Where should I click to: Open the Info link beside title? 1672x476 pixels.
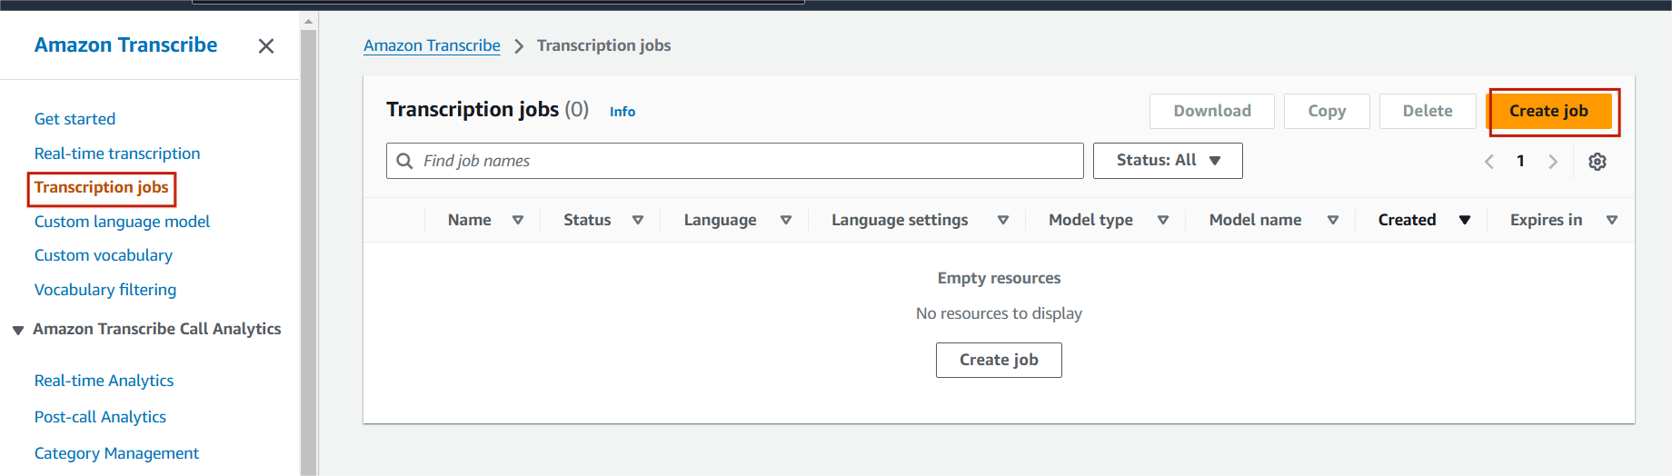pyautogui.click(x=622, y=112)
